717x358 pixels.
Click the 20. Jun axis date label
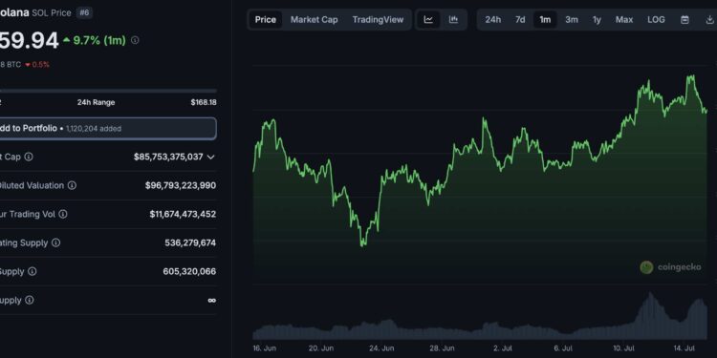tap(321, 347)
